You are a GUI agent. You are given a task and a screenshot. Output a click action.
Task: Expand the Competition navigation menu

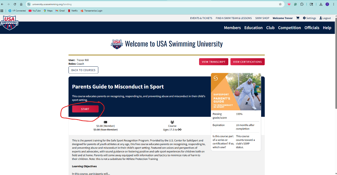(289, 28)
